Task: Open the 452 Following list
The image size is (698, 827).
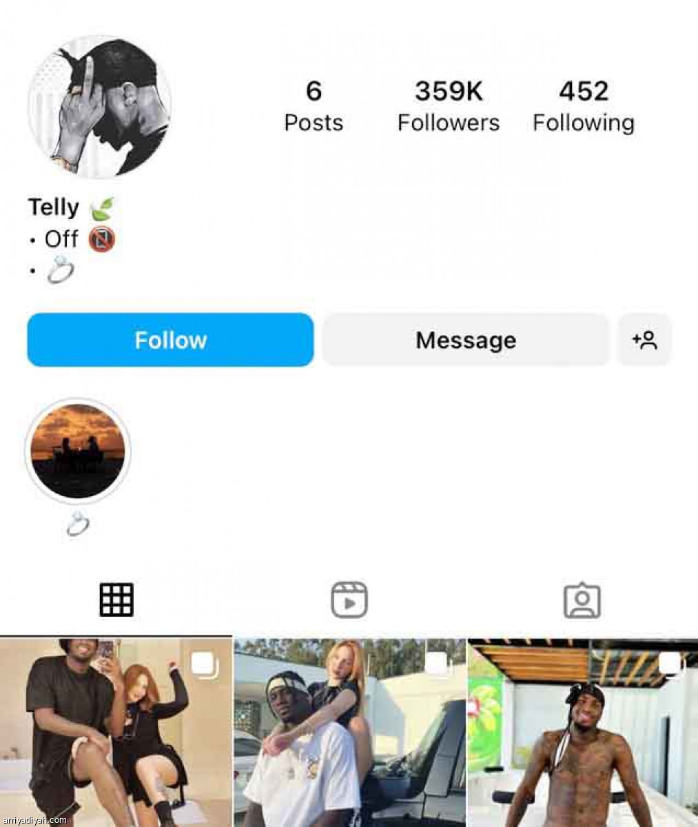Action: point(584,105)
